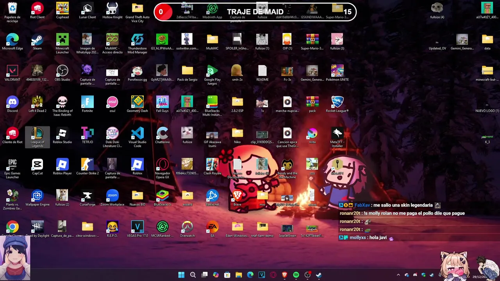
Task: Select the MultiMC folder icon
Action: tap(212, 42)
